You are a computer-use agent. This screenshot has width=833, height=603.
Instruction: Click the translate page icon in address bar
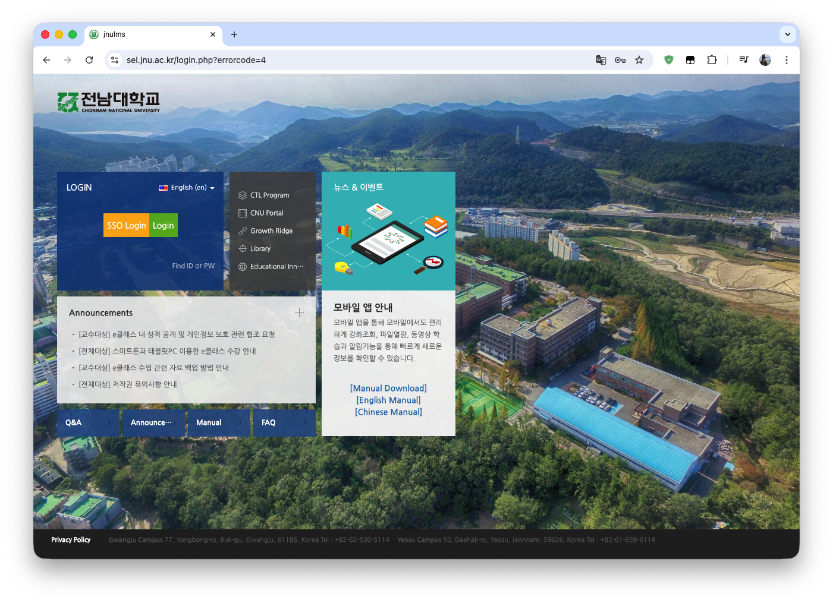coord(601,60)
